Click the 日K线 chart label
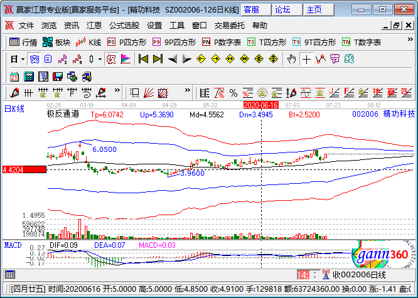The height and width of the screenshot is (298, 418). point(14,109)
